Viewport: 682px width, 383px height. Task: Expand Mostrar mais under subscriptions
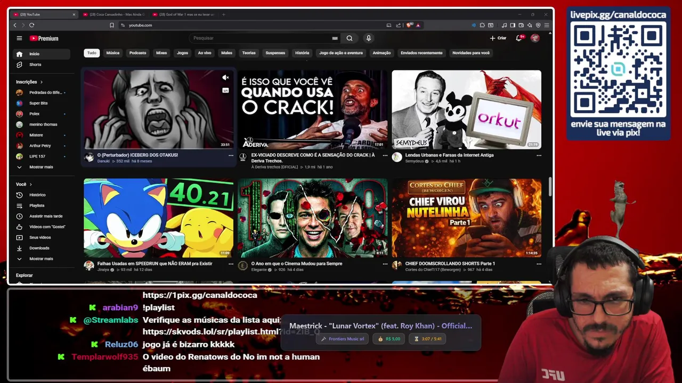[x=42, y=167]
